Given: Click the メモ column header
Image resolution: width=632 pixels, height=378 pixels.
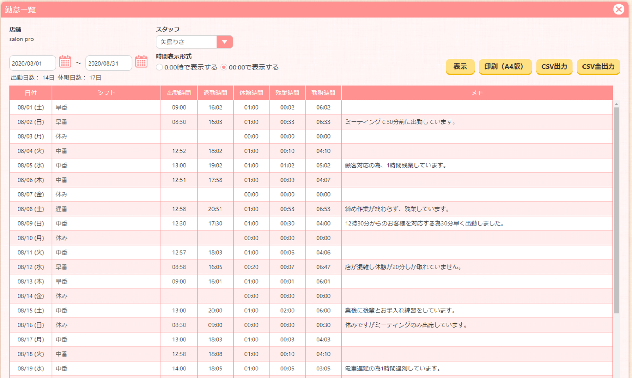Looking at the screenshot, I should [x=477, y=93].
